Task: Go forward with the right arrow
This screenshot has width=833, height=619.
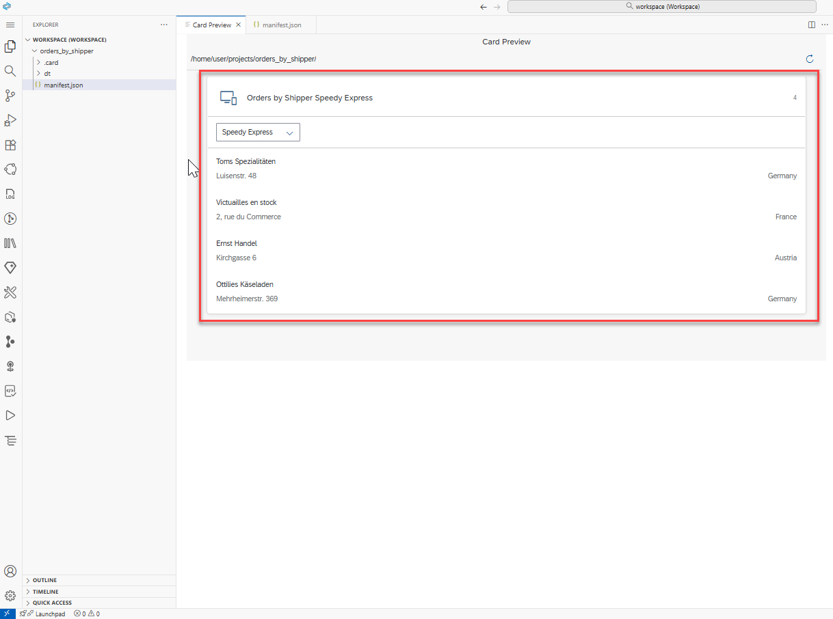Action: coord(497,7)
